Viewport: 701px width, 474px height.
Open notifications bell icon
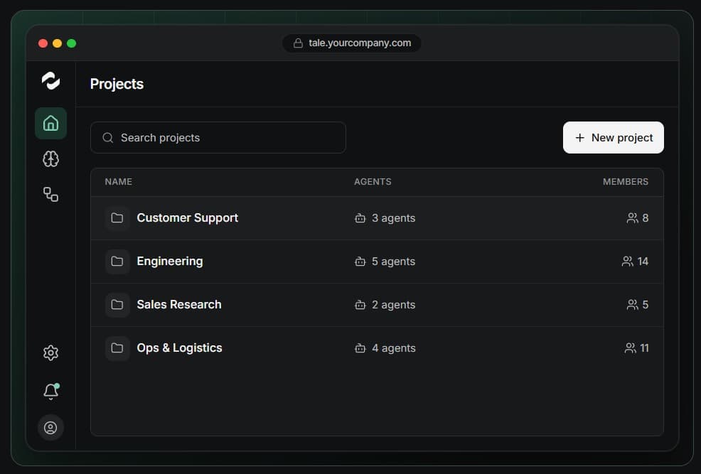51,392
